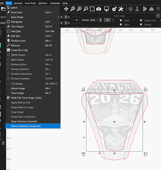The height and width of the screenshot is (170, 161).
Task: Enable the Upper Case switch
Action: point(141,20)
